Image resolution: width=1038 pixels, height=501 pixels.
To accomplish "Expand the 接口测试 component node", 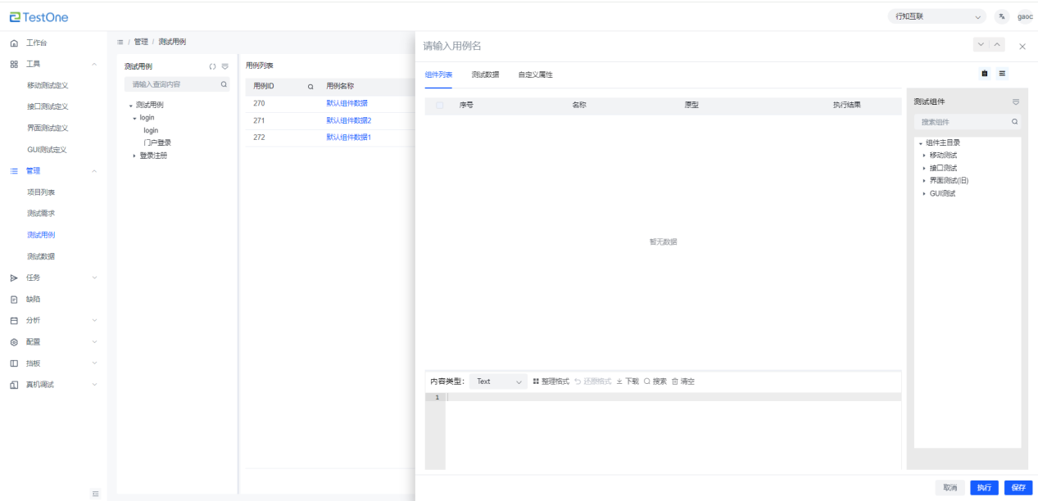I will (924, 168).
